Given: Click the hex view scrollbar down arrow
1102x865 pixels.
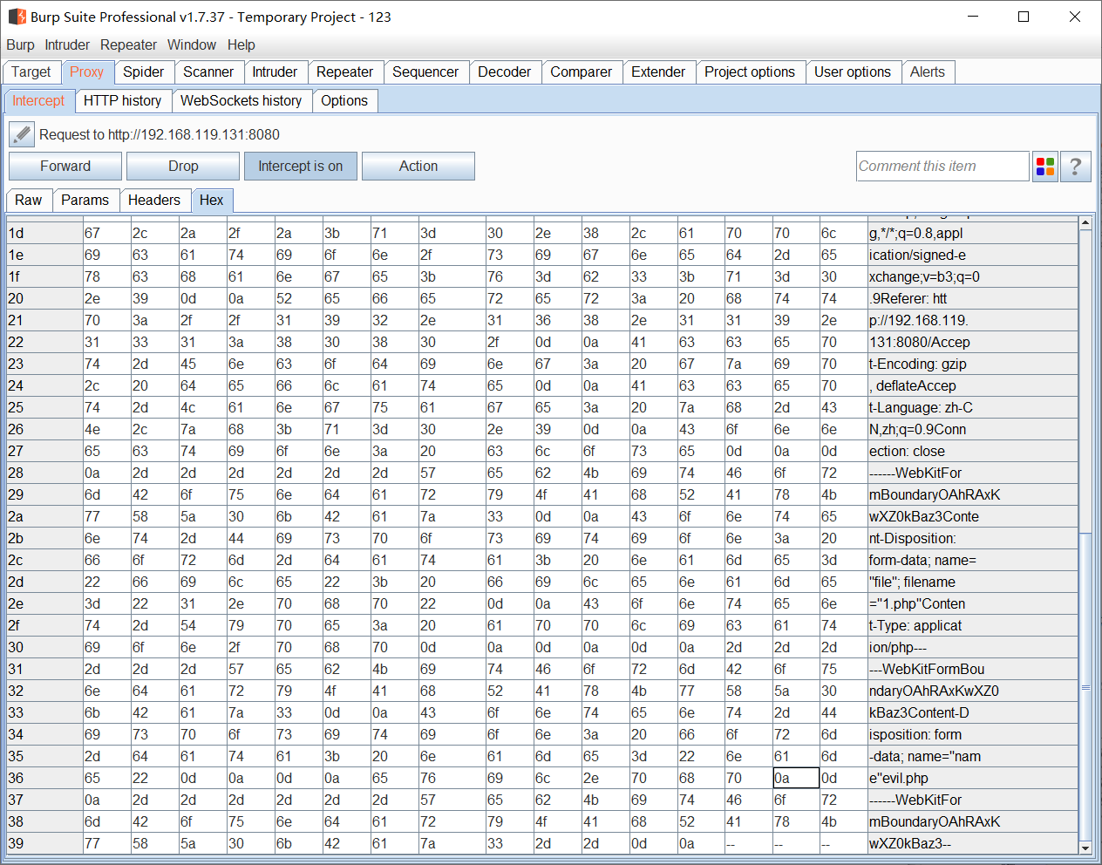Looking at the screenshot, I should pos(1085,848).
